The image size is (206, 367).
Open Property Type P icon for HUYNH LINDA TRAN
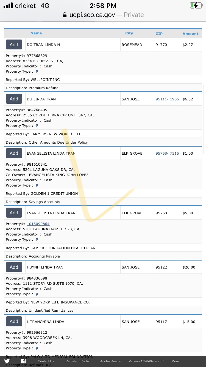pos(37,294)
